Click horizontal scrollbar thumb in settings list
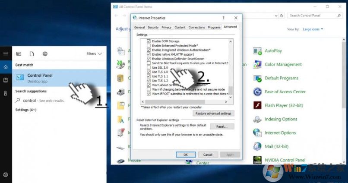Screen dimensions: 348x183 click(175, 102)
